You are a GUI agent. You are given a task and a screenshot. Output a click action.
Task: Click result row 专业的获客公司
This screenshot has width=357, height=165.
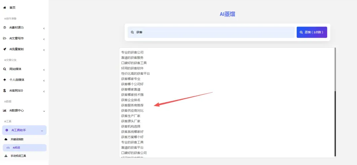(132, 53)
